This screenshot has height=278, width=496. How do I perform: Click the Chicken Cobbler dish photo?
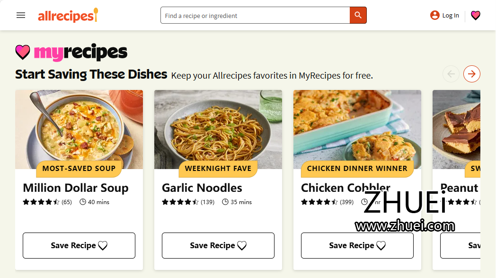pos(357,128)
